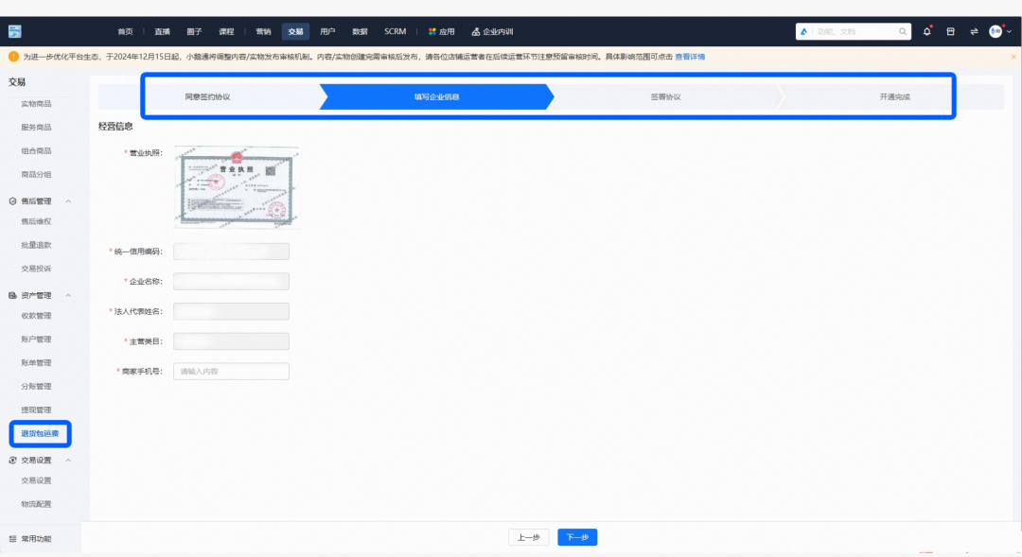Select 退货包运费 in the sidebar
This screenshot has height=557, width=1022.
pos(40,433)
